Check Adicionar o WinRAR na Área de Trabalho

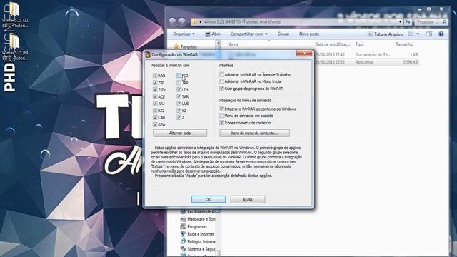click(x=221, y=74)
